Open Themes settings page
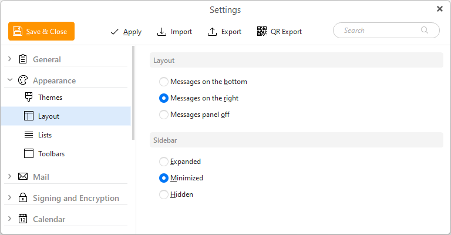Viewport: 451px width, 235px height. [x=50, y=98]
